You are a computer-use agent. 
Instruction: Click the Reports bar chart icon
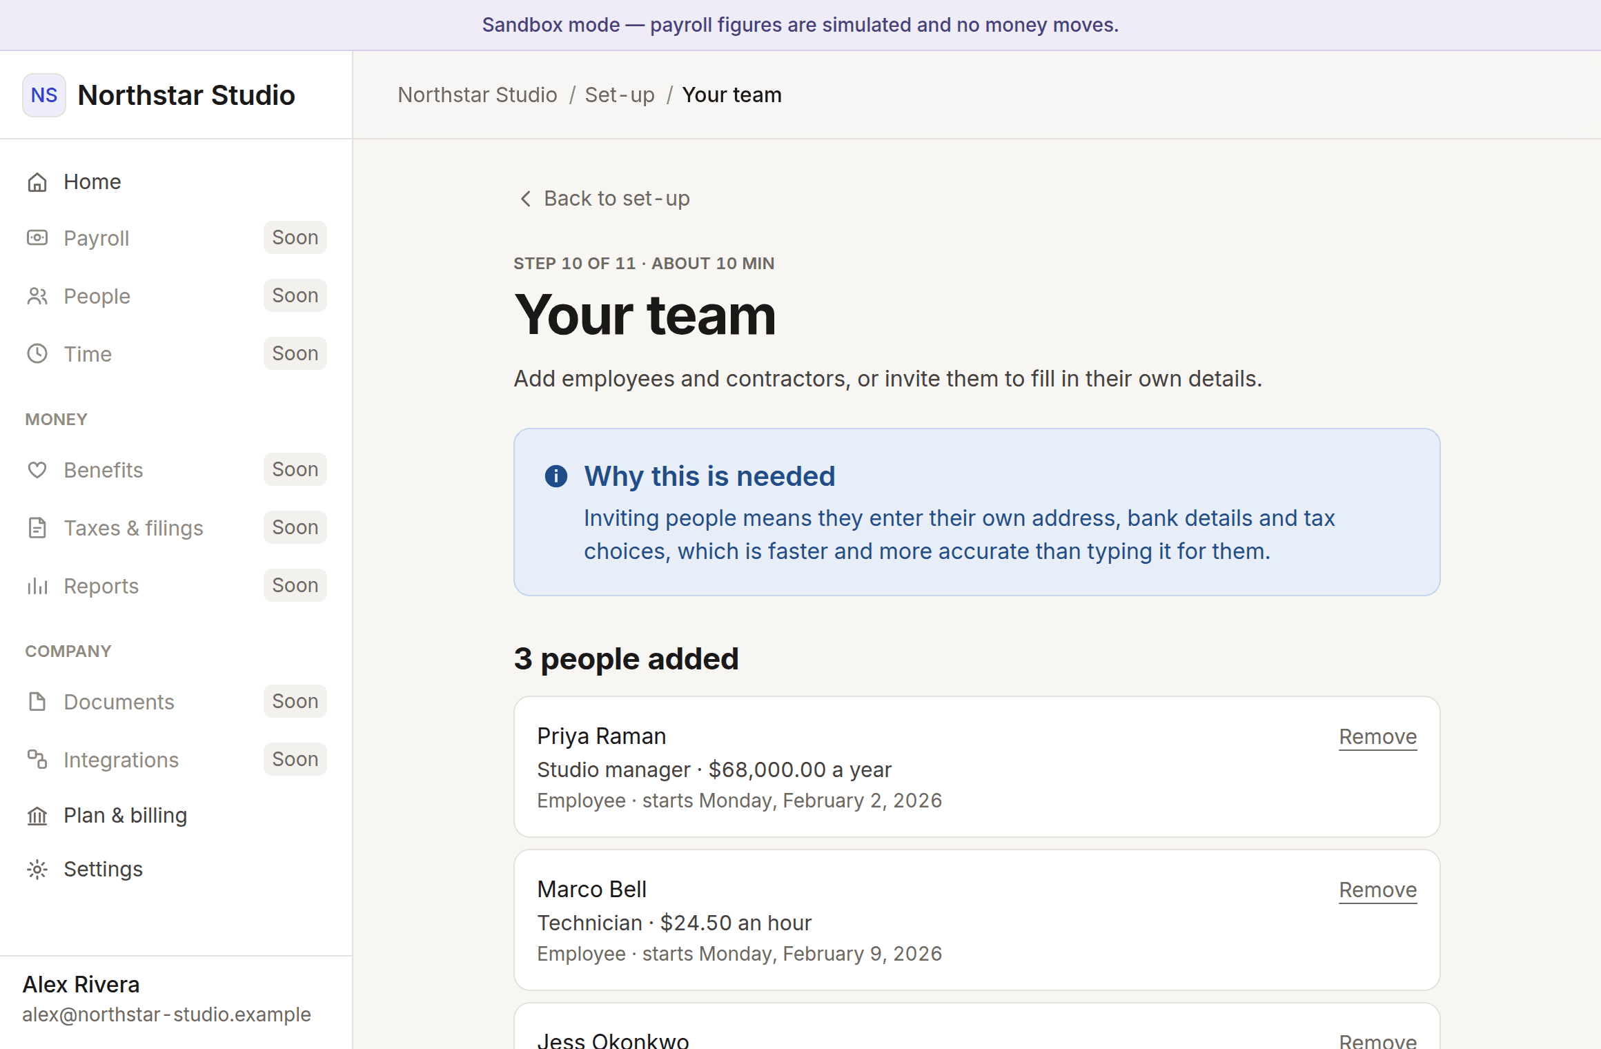pyautogui.click(x=37, y=586)
